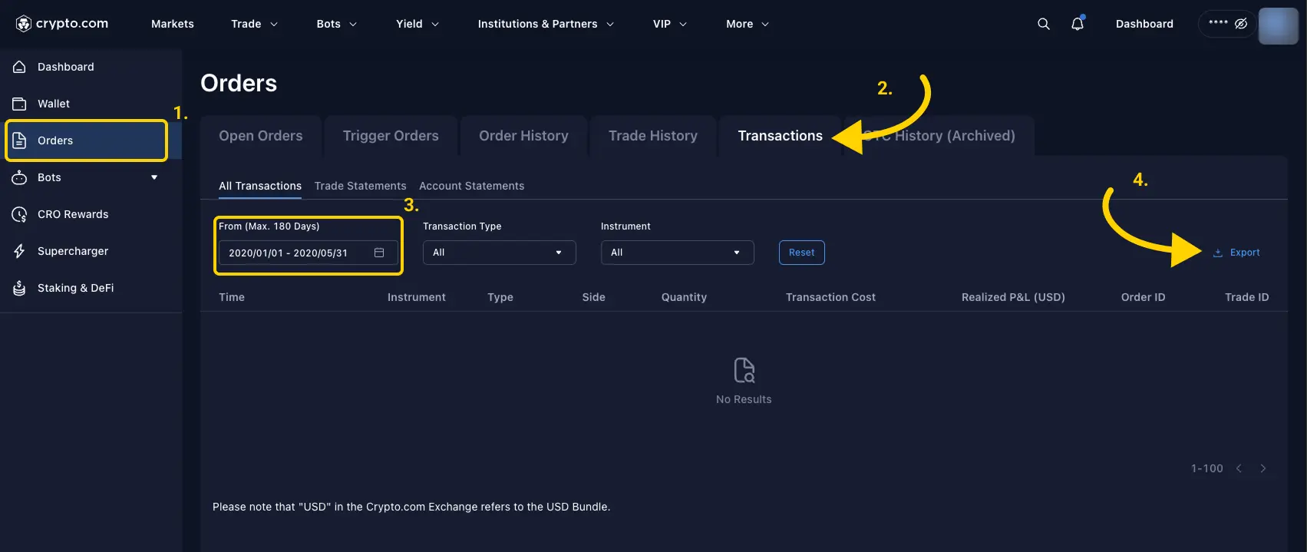The image size is (1307, 552).
Task: Open the OTC History (Archived) tab
Action: [939, 136]
